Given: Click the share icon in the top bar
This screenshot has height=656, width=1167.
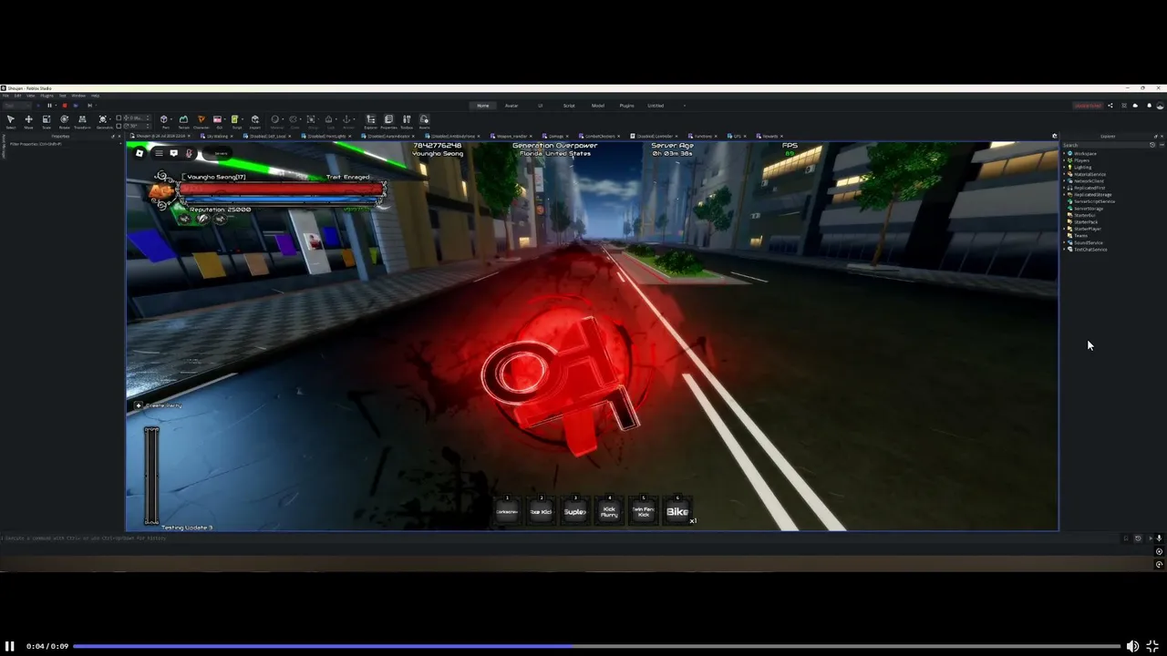Looking at the screenshot, I should pos(1110,106).
